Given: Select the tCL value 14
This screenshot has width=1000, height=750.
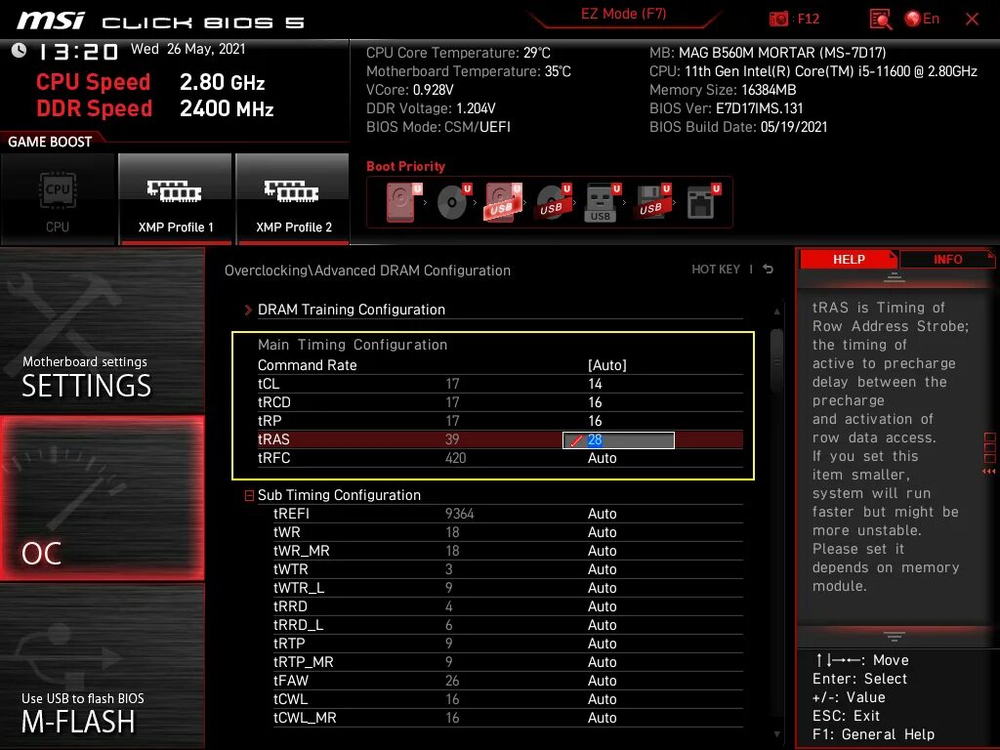Looking at the screenshot, I should click(595, 384).
